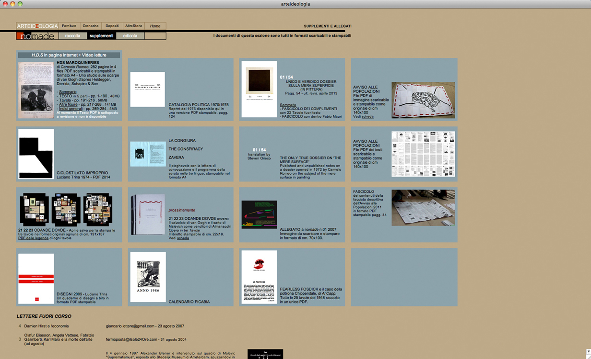Click the H.D.S in pagine Internet header

[x=69, y=55]
